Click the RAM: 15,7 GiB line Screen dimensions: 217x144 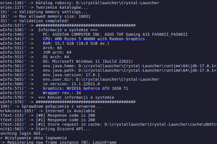[76, 43]
